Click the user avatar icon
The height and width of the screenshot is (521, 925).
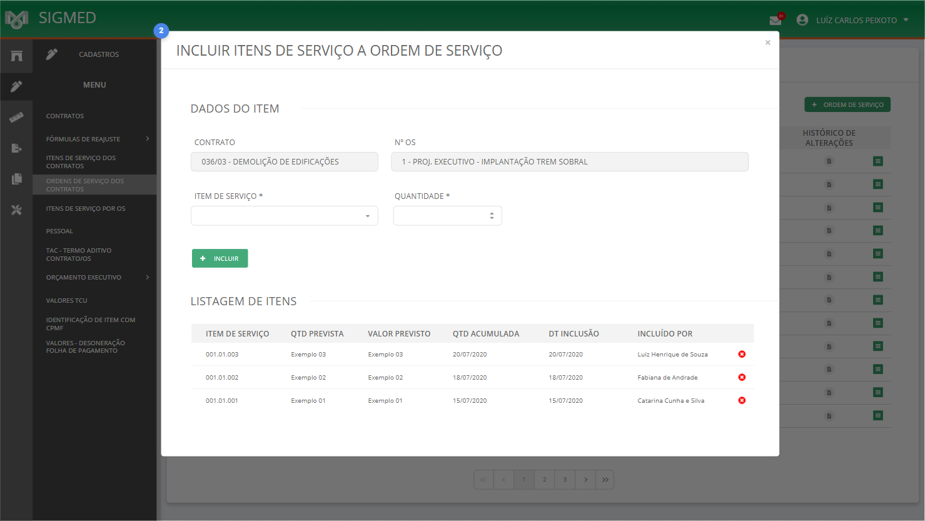(x=802, y=20)
